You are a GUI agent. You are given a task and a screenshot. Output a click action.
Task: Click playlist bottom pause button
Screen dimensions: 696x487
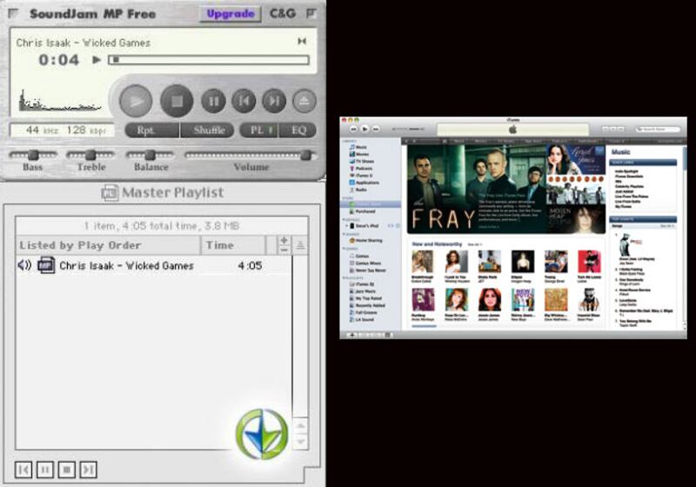(45, 470)
